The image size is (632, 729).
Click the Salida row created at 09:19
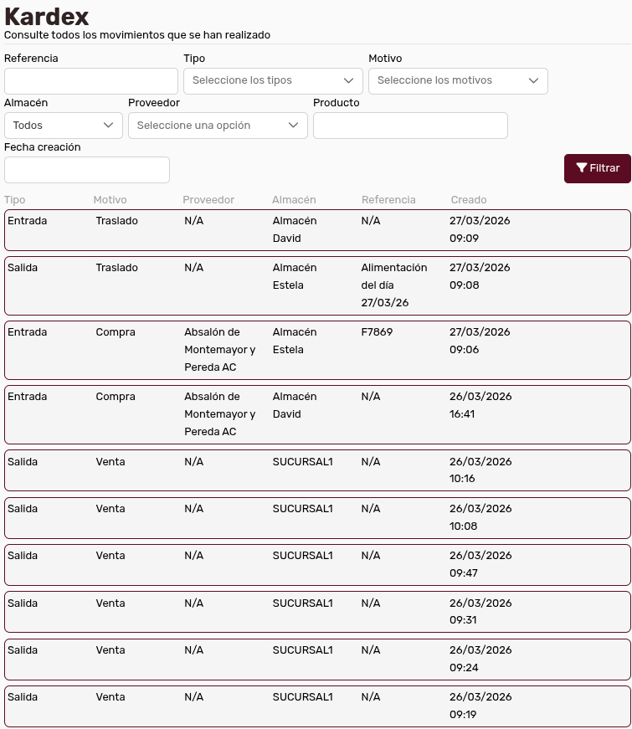[x=317, y=706]
